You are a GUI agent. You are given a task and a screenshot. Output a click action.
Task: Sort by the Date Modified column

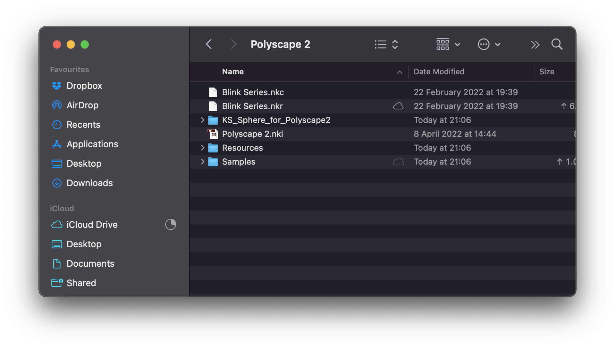click(x=439, y=72)
